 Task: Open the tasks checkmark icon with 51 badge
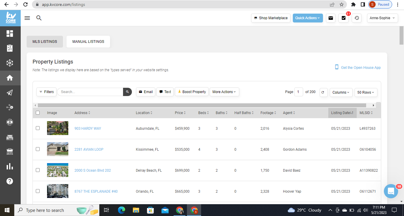pyautogui.click(x=344, y=18)
